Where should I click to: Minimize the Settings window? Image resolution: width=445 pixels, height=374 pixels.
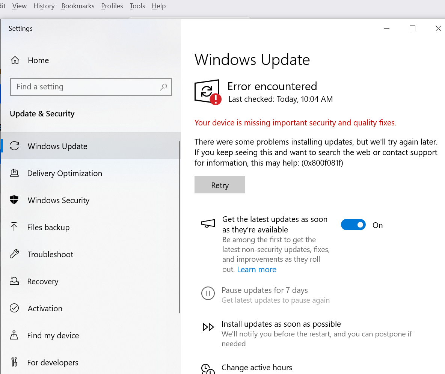point(386,29)
